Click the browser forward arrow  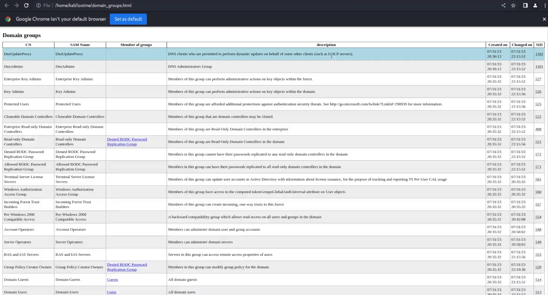tap(16, 6)
